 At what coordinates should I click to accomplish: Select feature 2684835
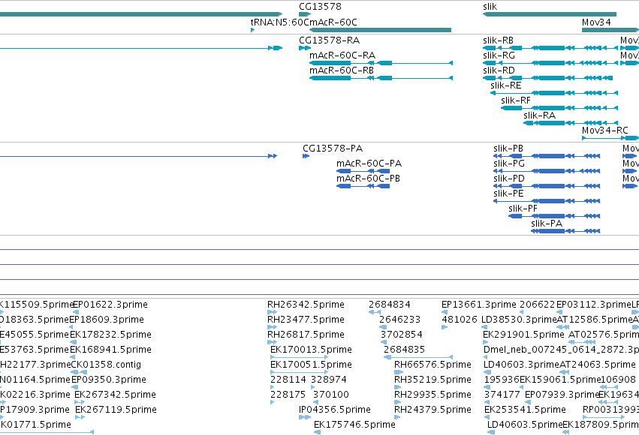[418, 357]
